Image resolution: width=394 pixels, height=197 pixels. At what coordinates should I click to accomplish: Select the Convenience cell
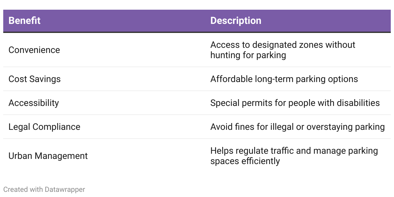34,50
